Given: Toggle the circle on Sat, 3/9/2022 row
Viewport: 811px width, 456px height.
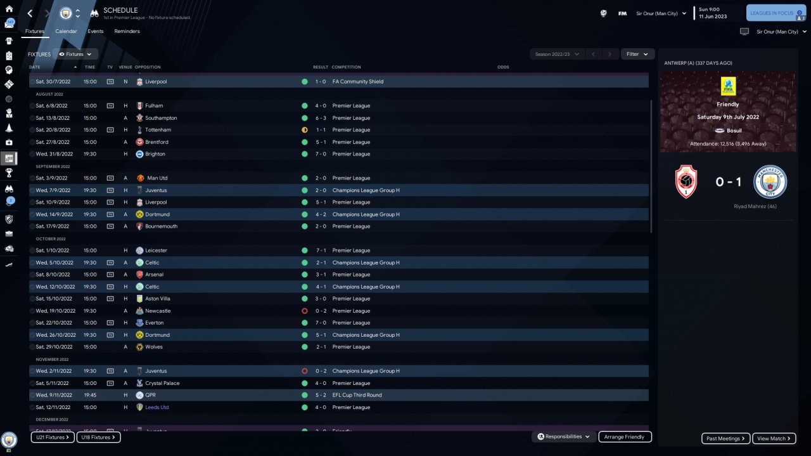Looking at the screenshot, I should (32, 178).
